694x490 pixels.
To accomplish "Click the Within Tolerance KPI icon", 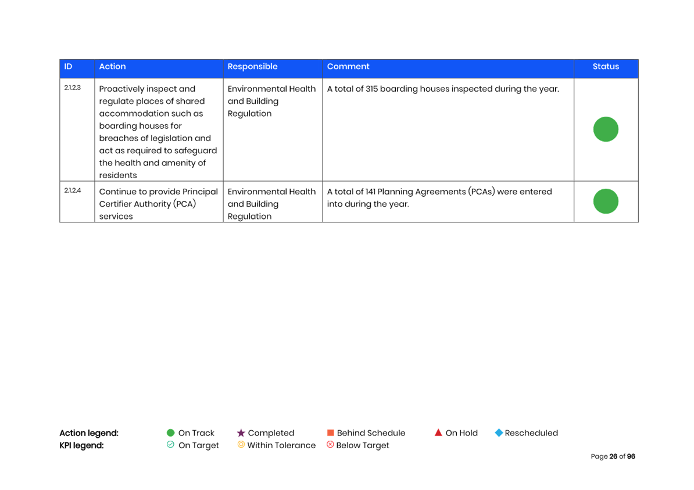I will pyautogui.click(x=241, y=445).
